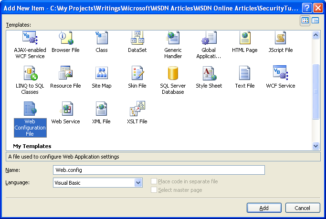Viewport: 326px width, 219px height.
Task: Select the Generic Handler template
Action: [x=173, y=45]
